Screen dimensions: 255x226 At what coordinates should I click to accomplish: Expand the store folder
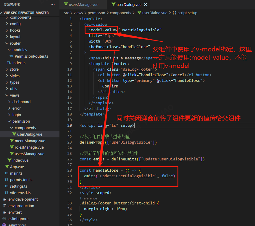point(7,69)
